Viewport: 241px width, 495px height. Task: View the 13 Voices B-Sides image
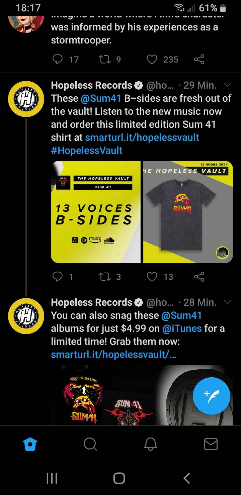pos(96,212)
